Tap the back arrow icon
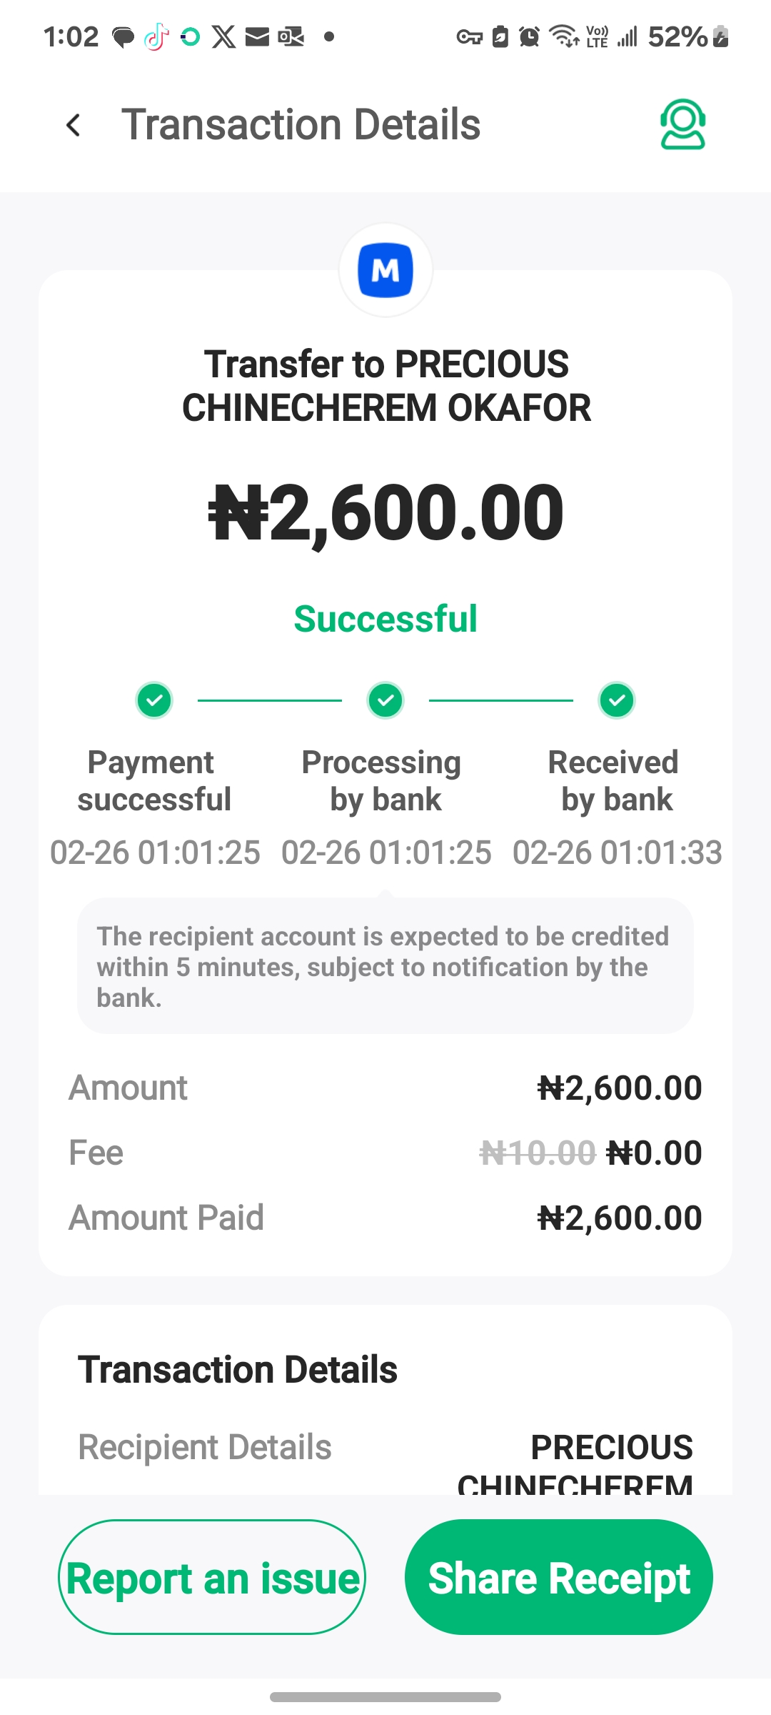Image resolution: width=771 pixels, height=1715 pixels. pos(74,125)
